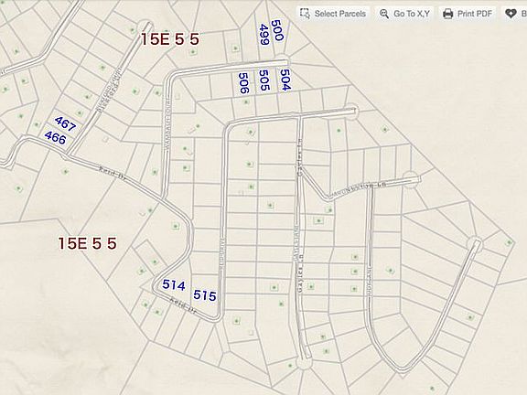Image resolution: width=527 pixels, height=395 pixels.
Task: Select parcel number 514
Action: 174,285
